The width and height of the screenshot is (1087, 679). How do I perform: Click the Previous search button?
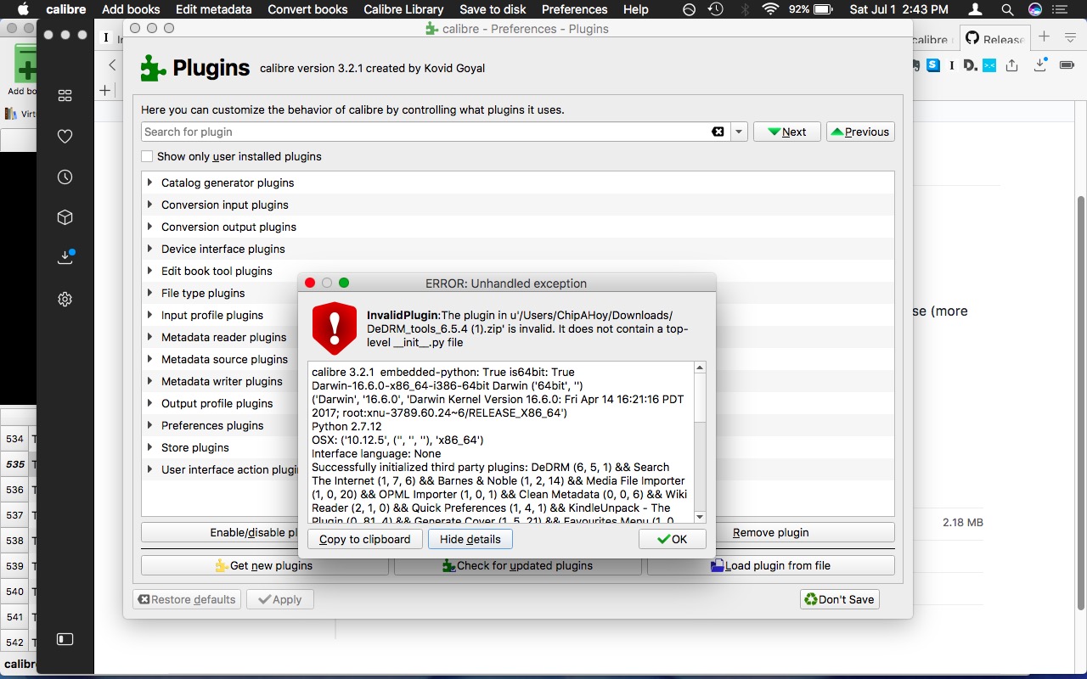pos(860,132)
